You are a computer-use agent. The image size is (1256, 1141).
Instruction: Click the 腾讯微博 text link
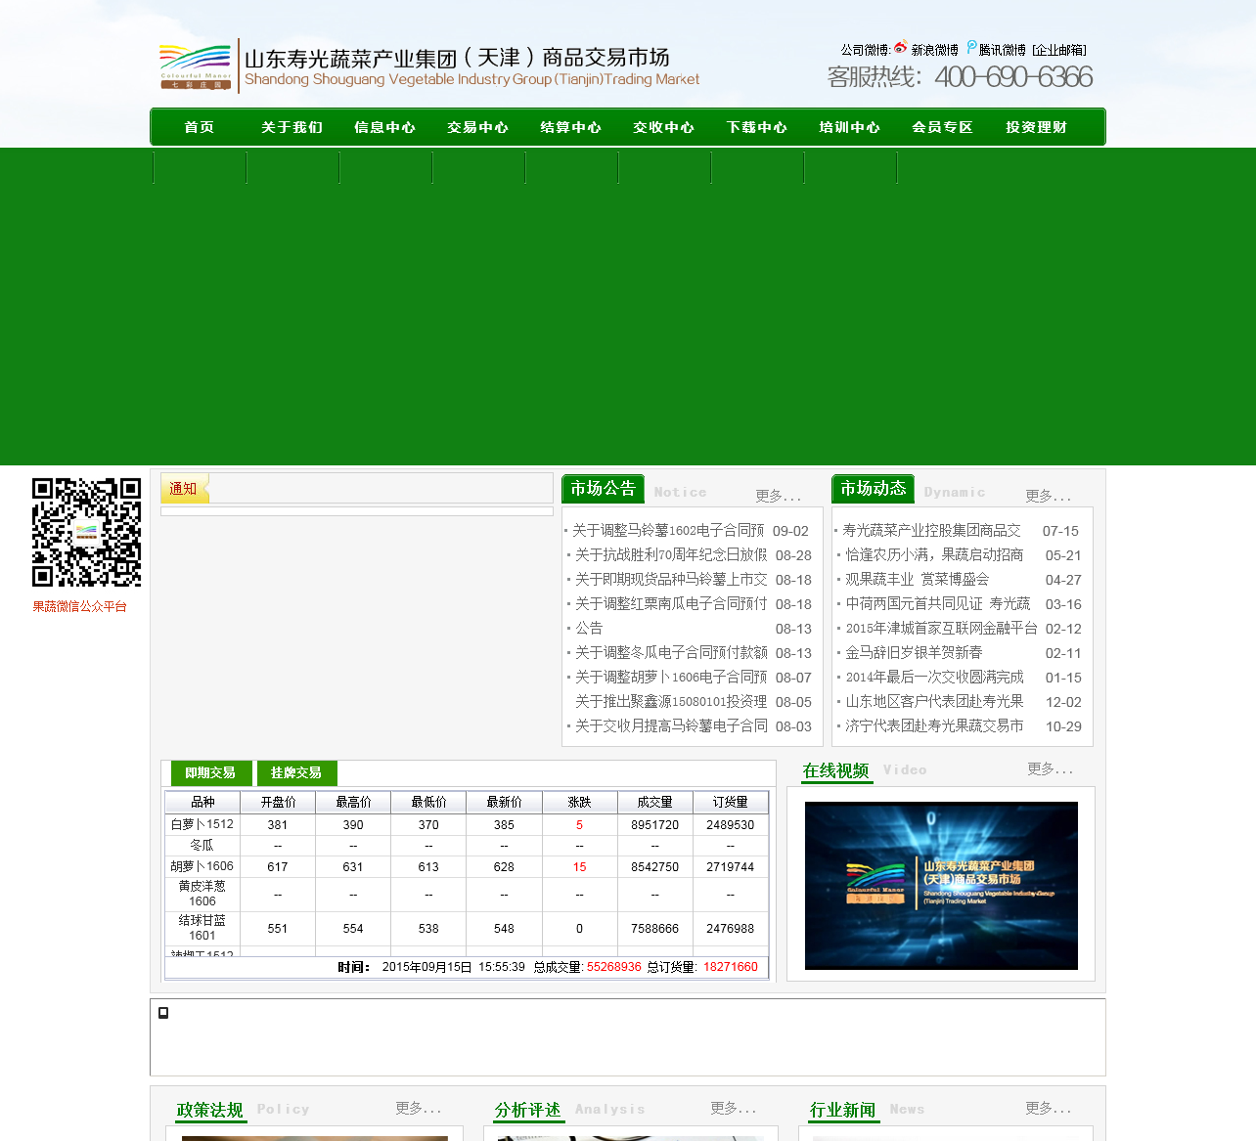[1003, 50]
